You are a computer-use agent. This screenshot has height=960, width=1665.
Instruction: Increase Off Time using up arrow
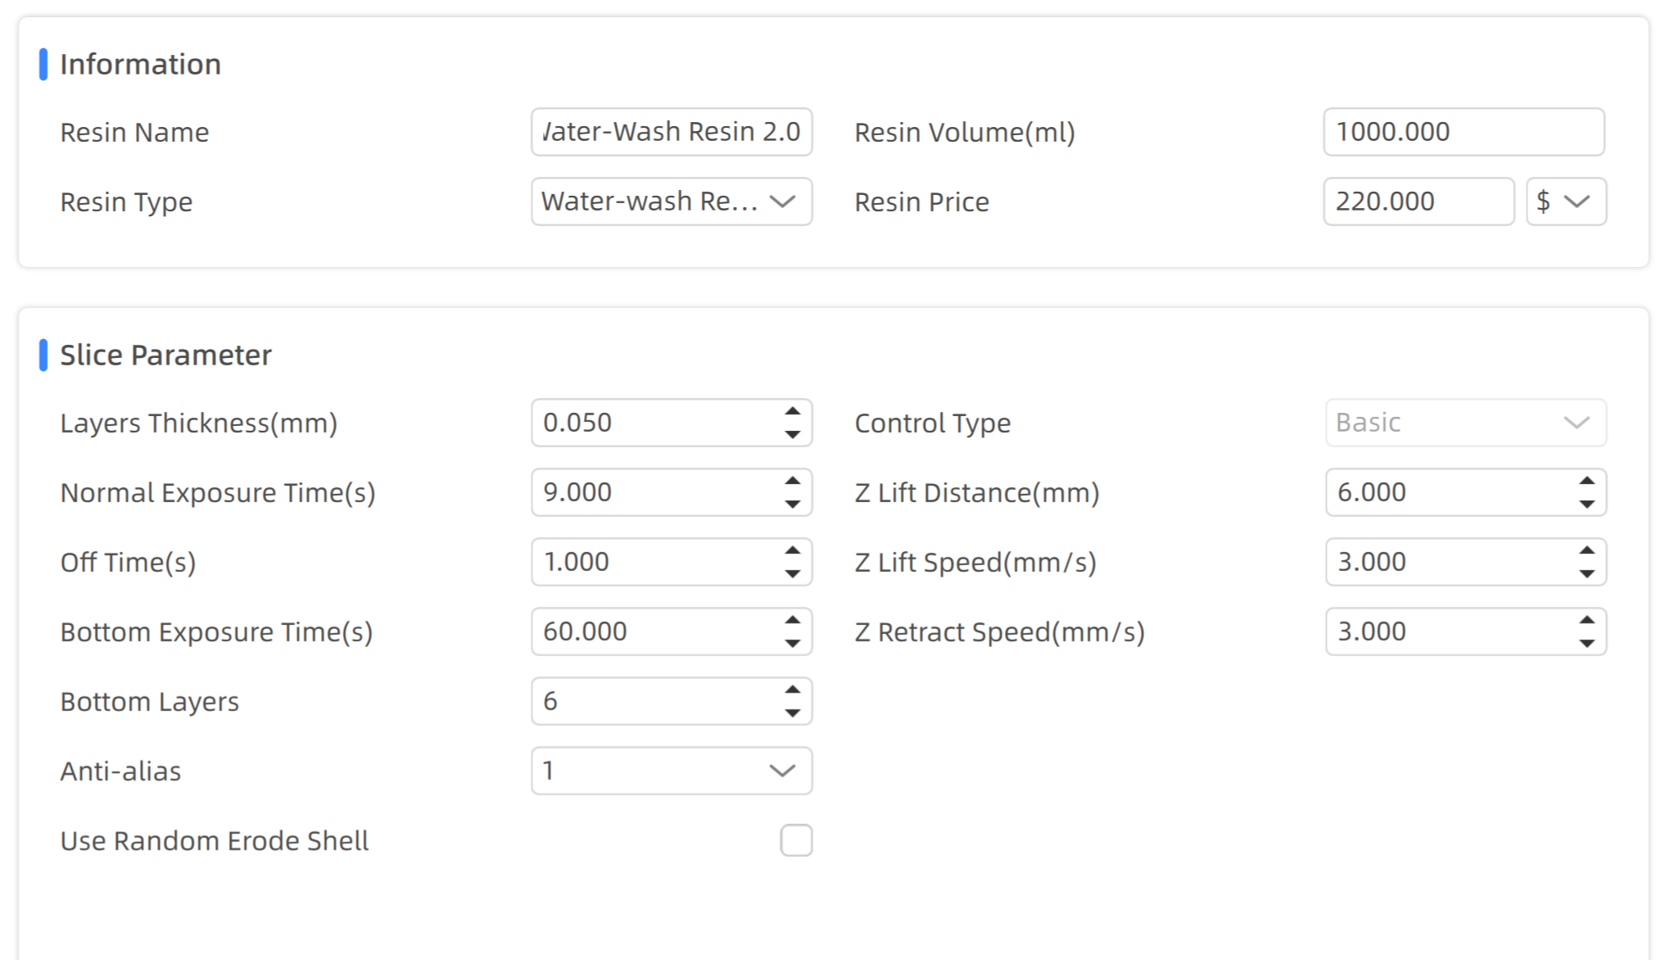792,551
